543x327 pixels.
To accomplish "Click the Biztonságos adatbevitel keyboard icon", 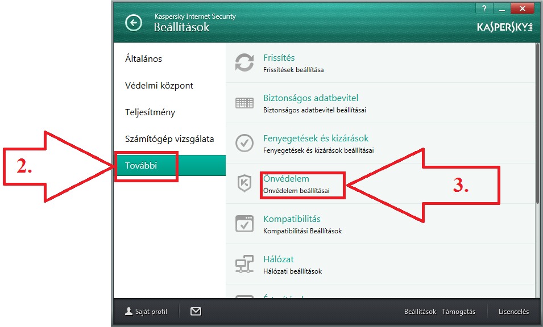I will 244,103.
